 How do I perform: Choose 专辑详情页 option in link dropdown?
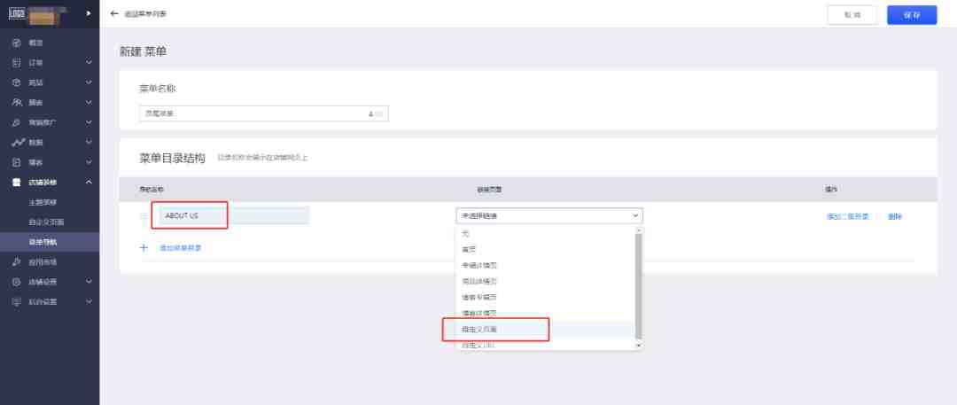[x=545, y=266]
